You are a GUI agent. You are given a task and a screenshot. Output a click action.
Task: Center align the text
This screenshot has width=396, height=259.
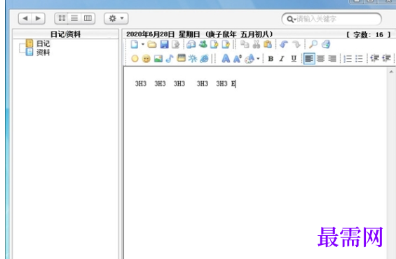click(321, 59)
